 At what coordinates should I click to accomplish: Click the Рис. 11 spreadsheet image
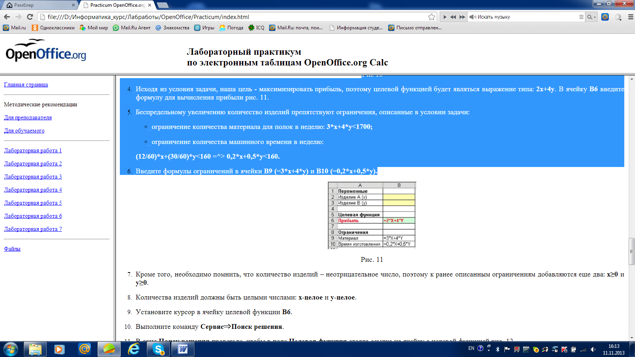click(x=372, y=215)
